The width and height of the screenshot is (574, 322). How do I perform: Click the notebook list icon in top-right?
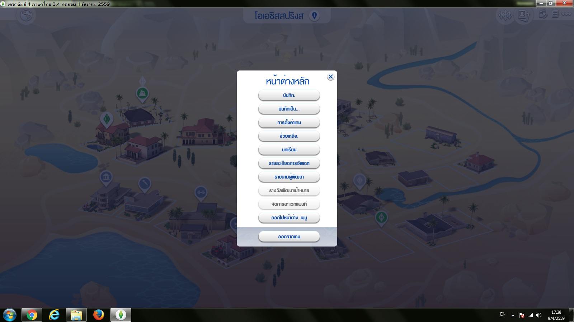(555, 14)
